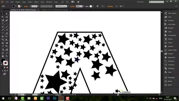Set paint mode to None

7,68
